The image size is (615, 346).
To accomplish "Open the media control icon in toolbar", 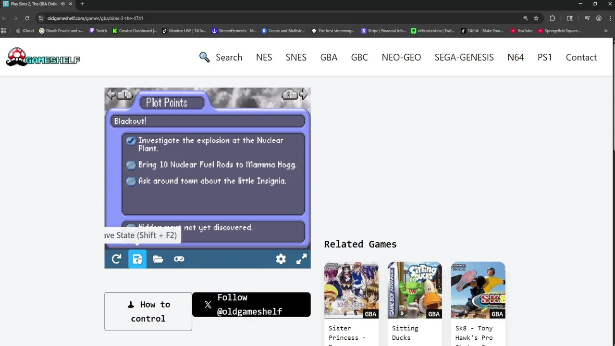I will (x=587, y=18).
